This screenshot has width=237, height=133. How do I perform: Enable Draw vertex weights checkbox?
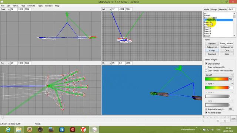point(206,67)
